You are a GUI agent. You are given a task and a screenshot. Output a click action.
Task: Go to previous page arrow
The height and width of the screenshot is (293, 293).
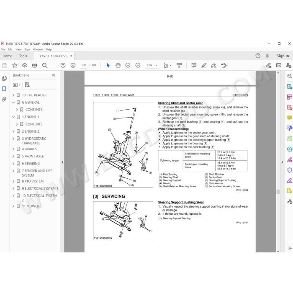pos(63,65)
